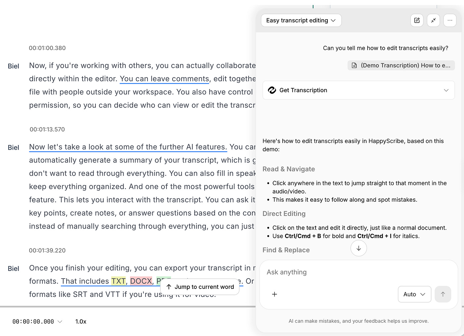Click audio progress bar above player

128,306
